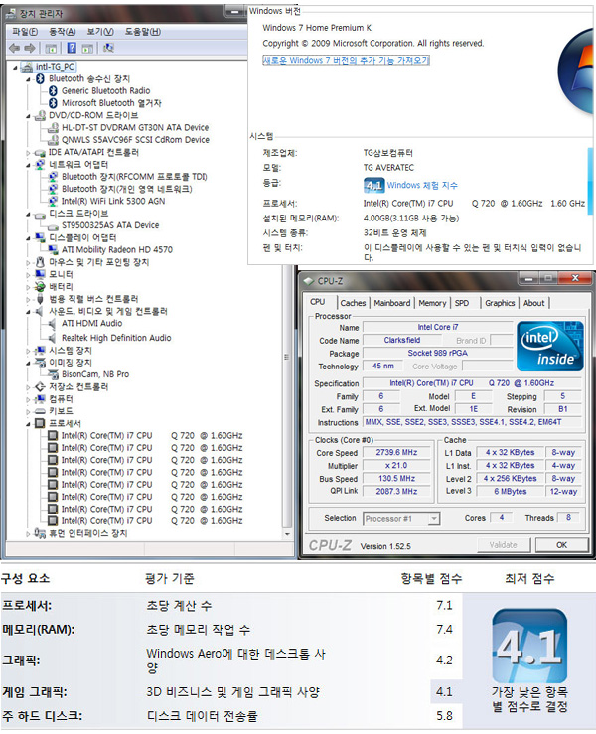Click the chip icon beside the 프로세서 category
This screenshot has width=596, height=734.
point(41,423)
